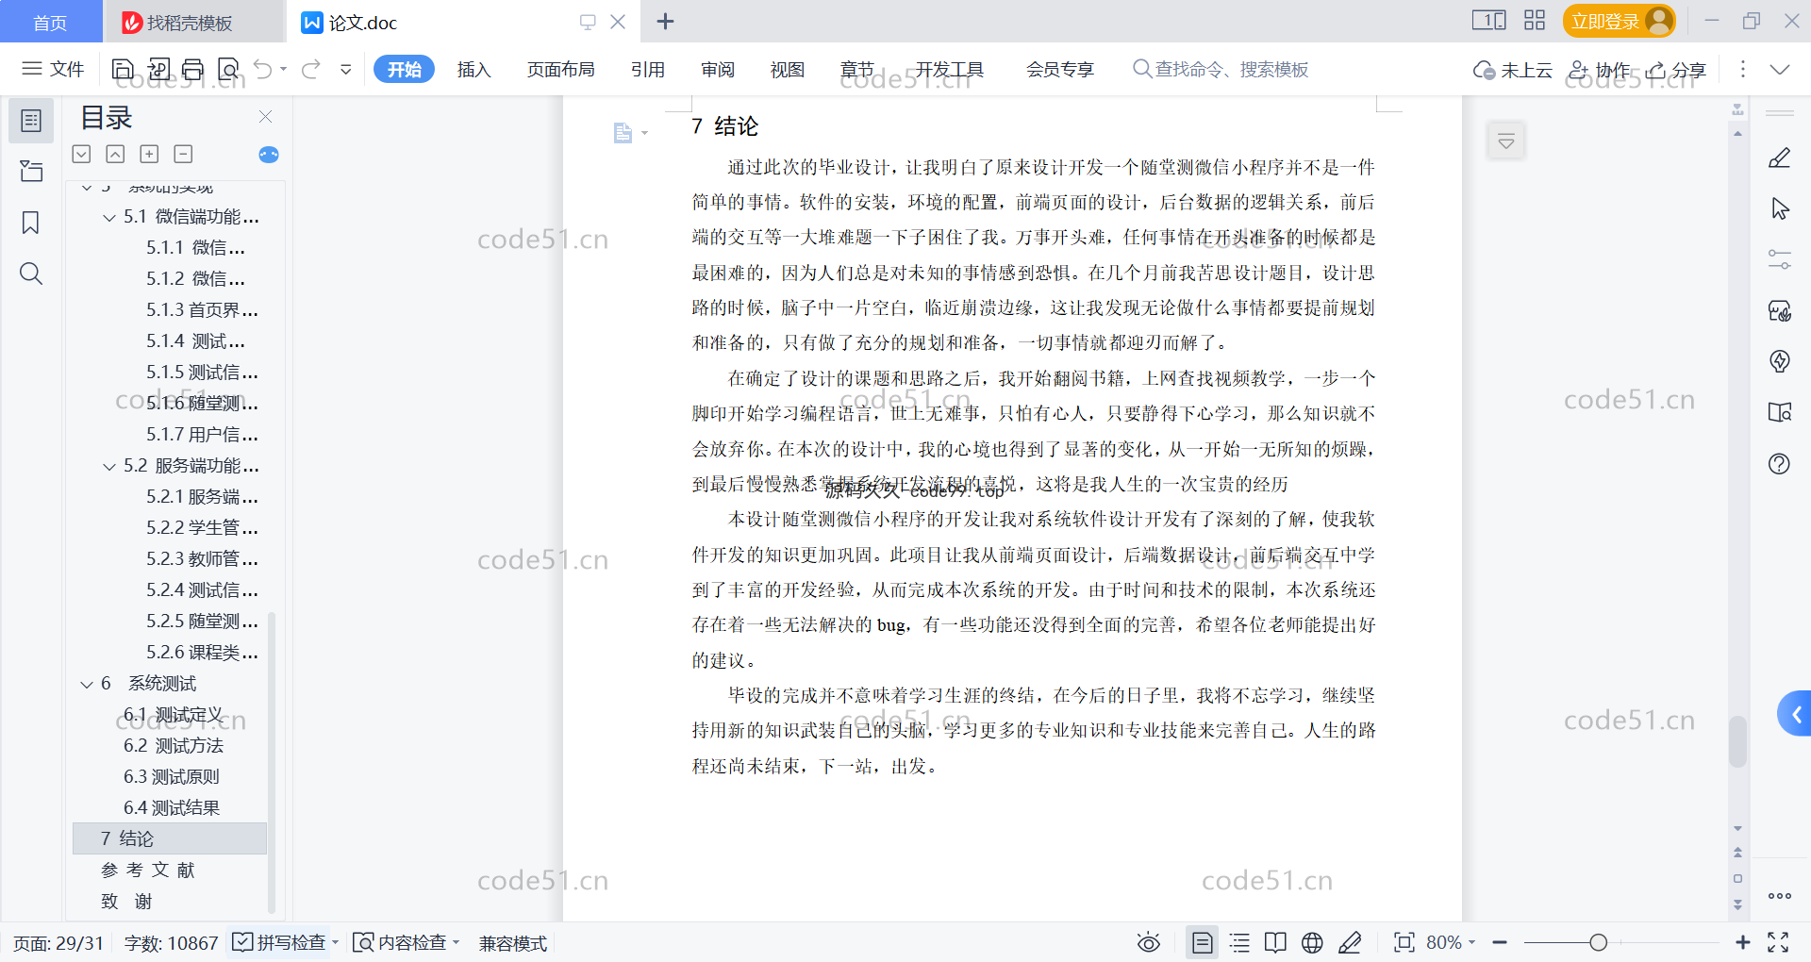
Task: Open the 页面布局 ribbon tab
Action: click(x=561, y=69)
